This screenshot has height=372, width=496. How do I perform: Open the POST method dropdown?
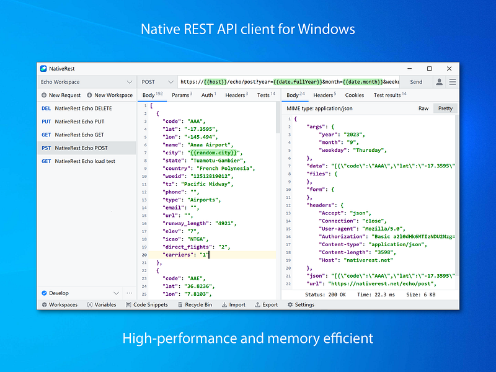click(157, 82)
